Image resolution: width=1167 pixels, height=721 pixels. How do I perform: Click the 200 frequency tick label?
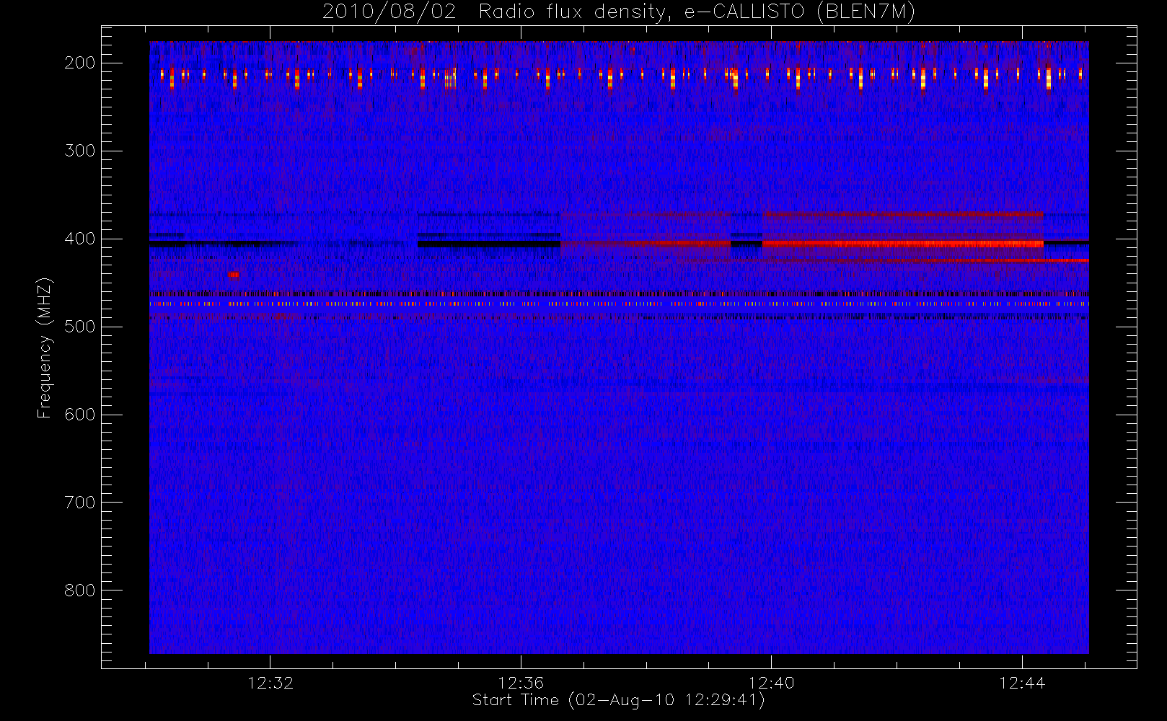79,63
